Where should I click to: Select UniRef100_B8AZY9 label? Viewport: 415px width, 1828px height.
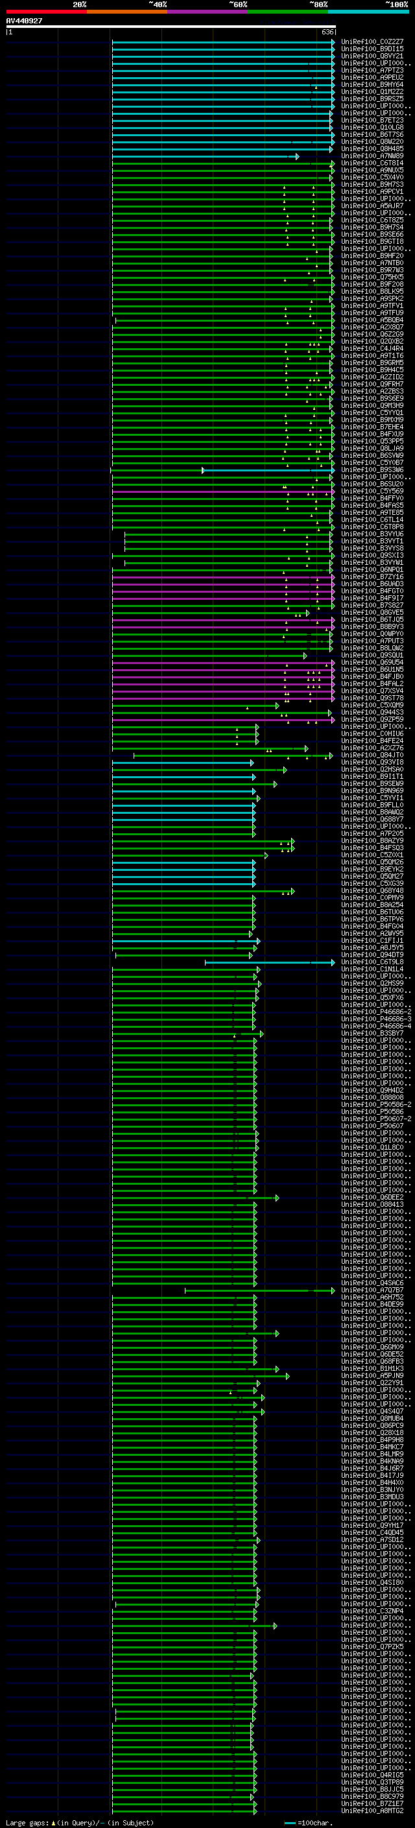pos(372,841)
